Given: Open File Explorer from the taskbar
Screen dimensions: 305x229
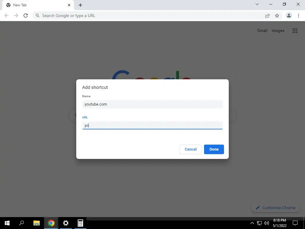Looking at the screenshot, I should [x=36, y=223].
